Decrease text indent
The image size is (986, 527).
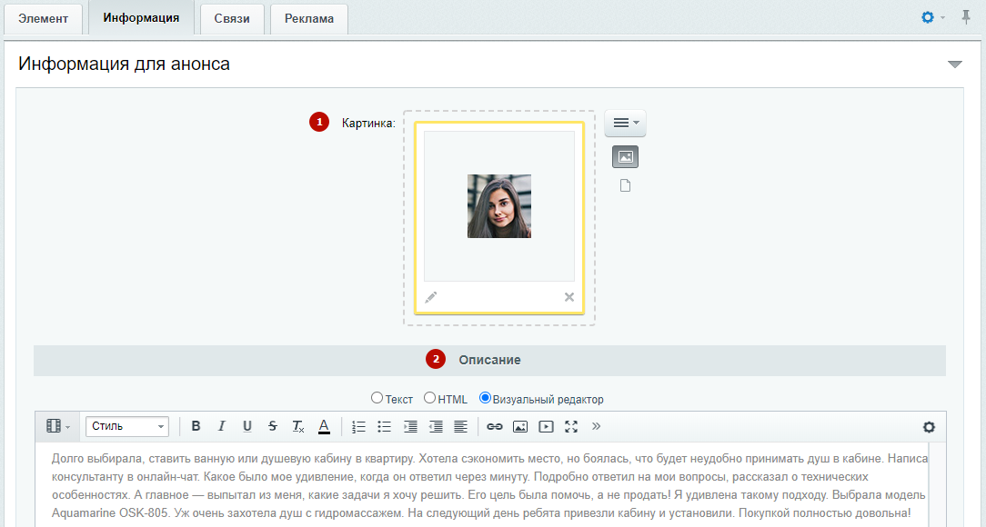[x=435, y=426]
